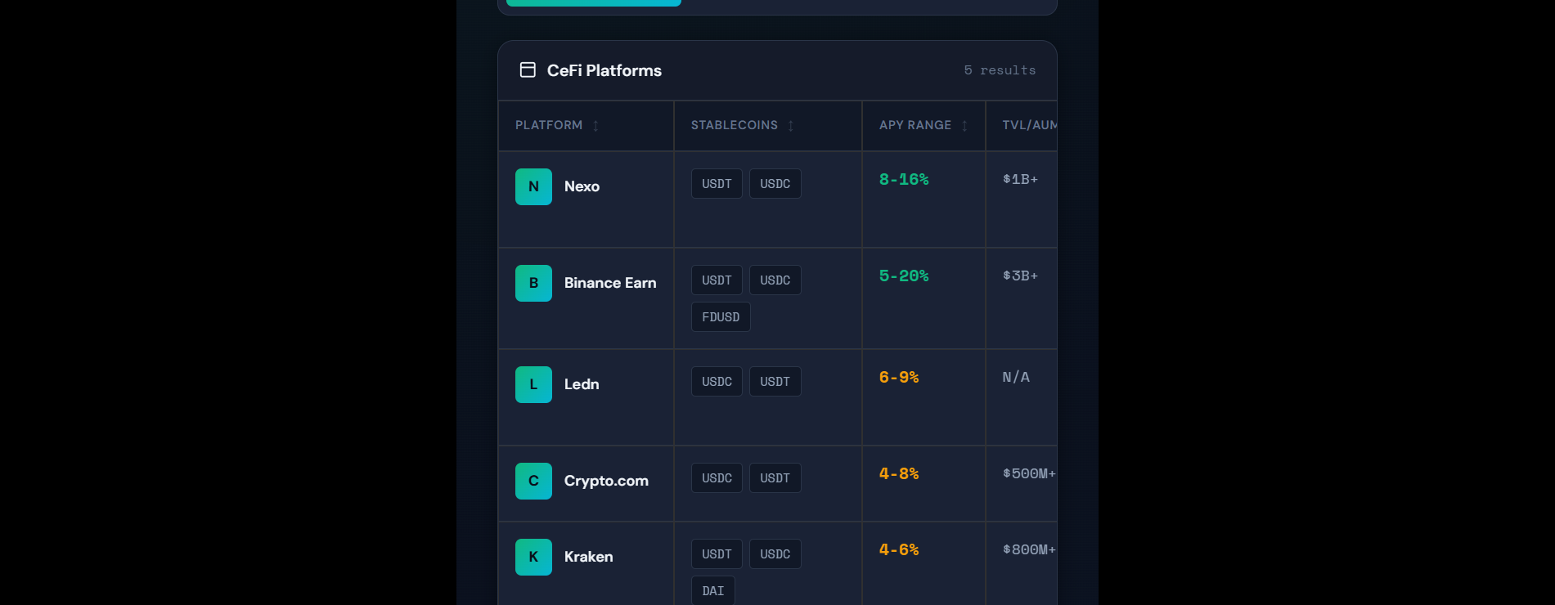The height and width of the screenshot is (605, 1555).
Task: Select the USDT badge in Nexo's row
Action: point(717,183)
